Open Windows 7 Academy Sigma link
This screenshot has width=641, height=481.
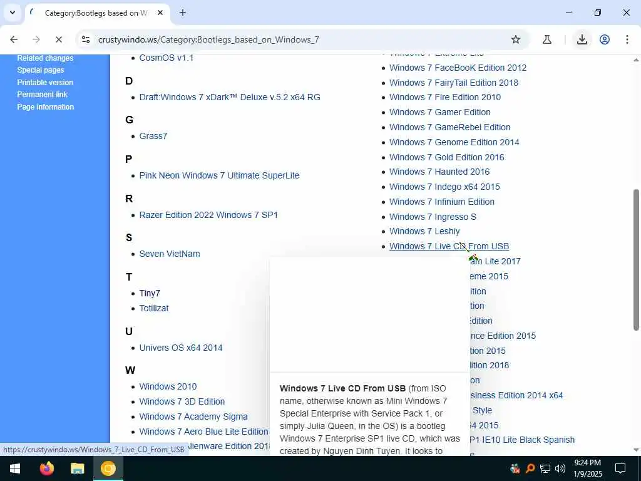tap(193, 416)
